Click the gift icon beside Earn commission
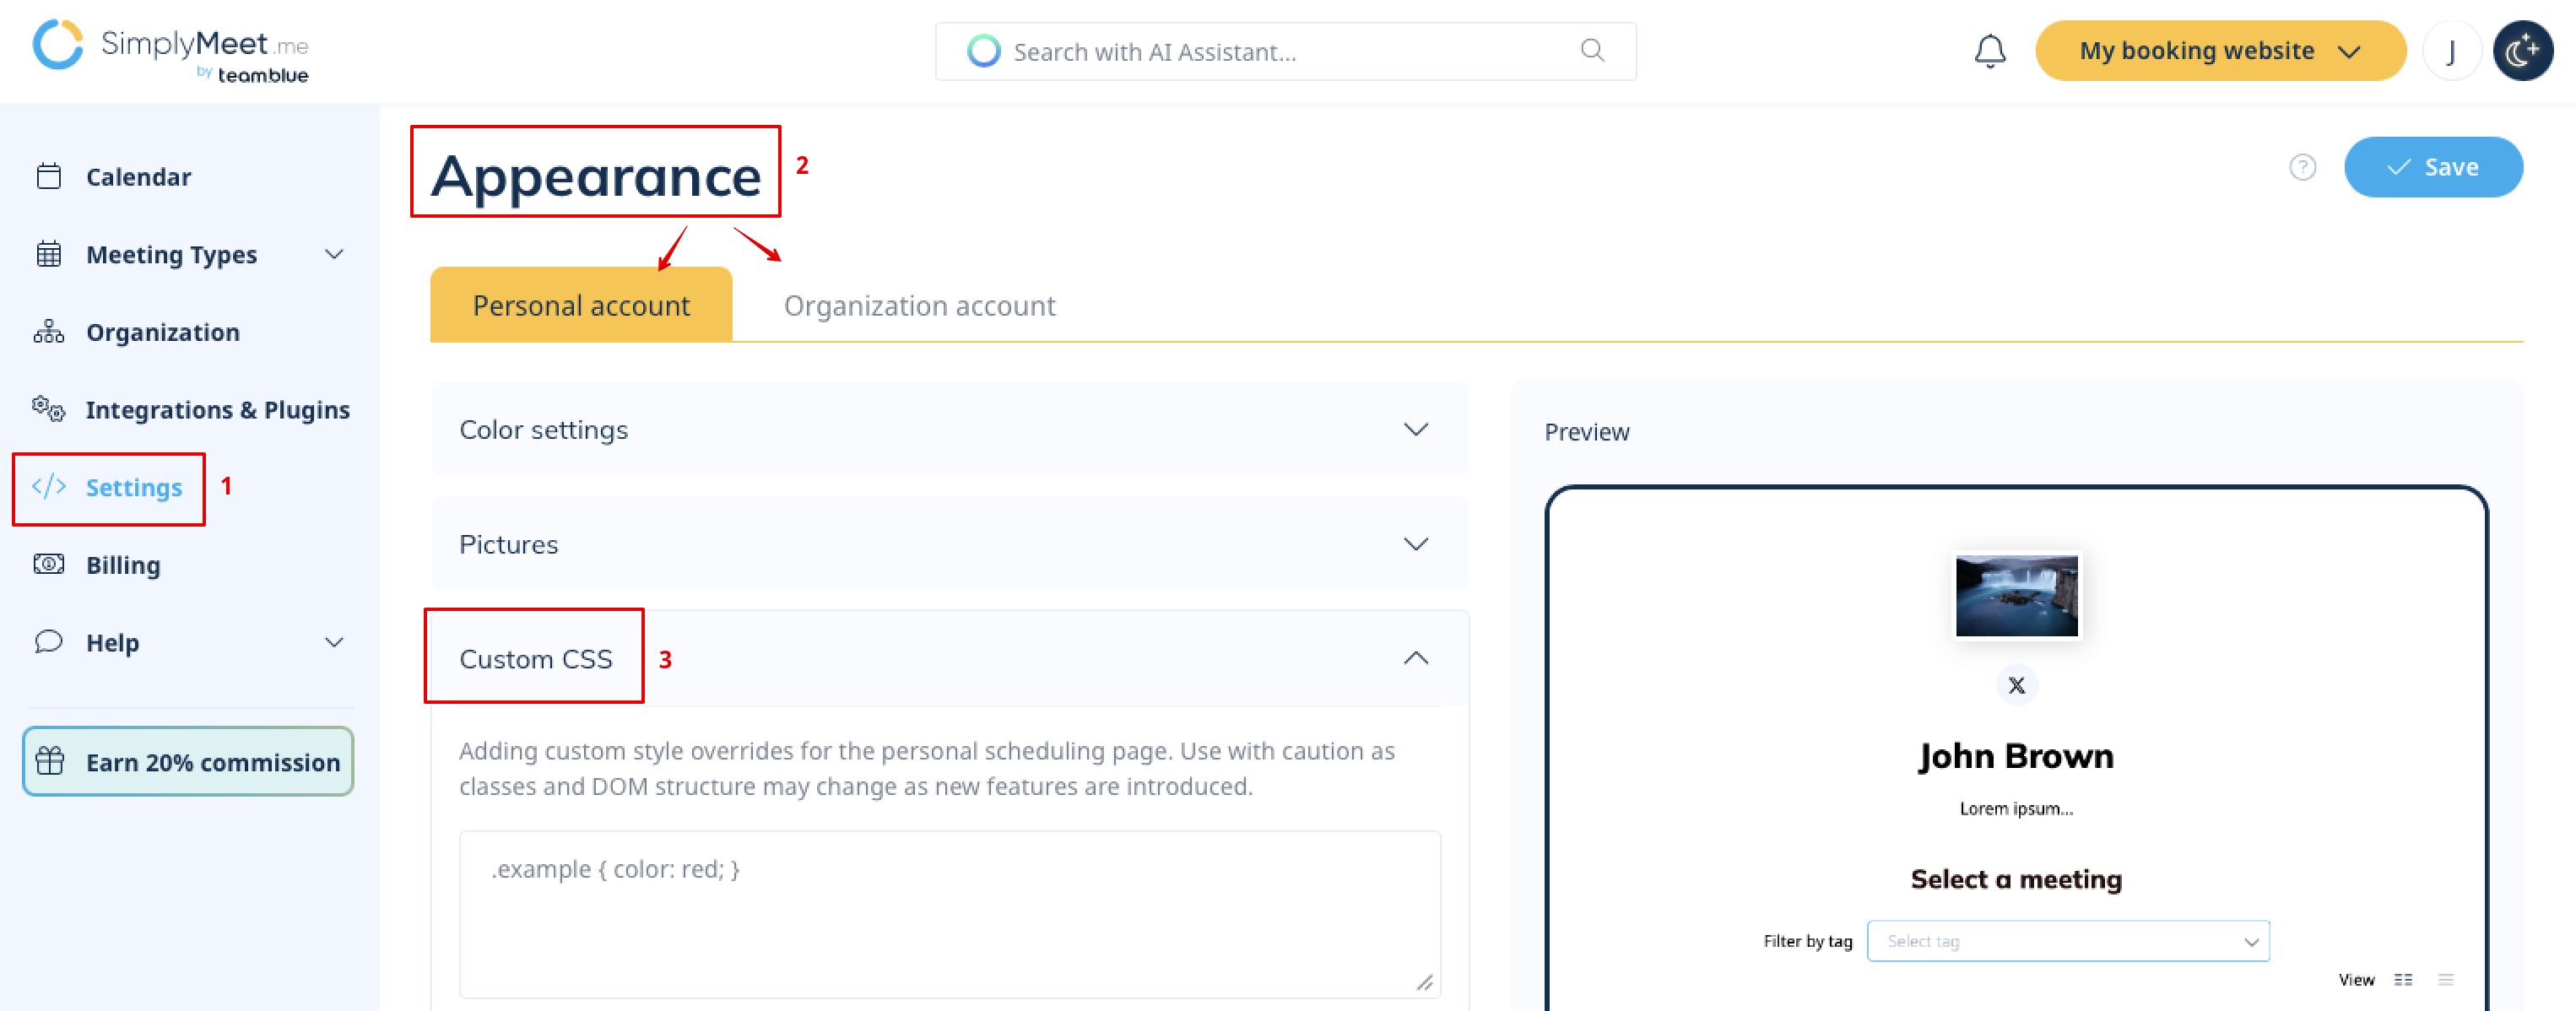This screenshot has width=2576, height=1011. point(50,762)
